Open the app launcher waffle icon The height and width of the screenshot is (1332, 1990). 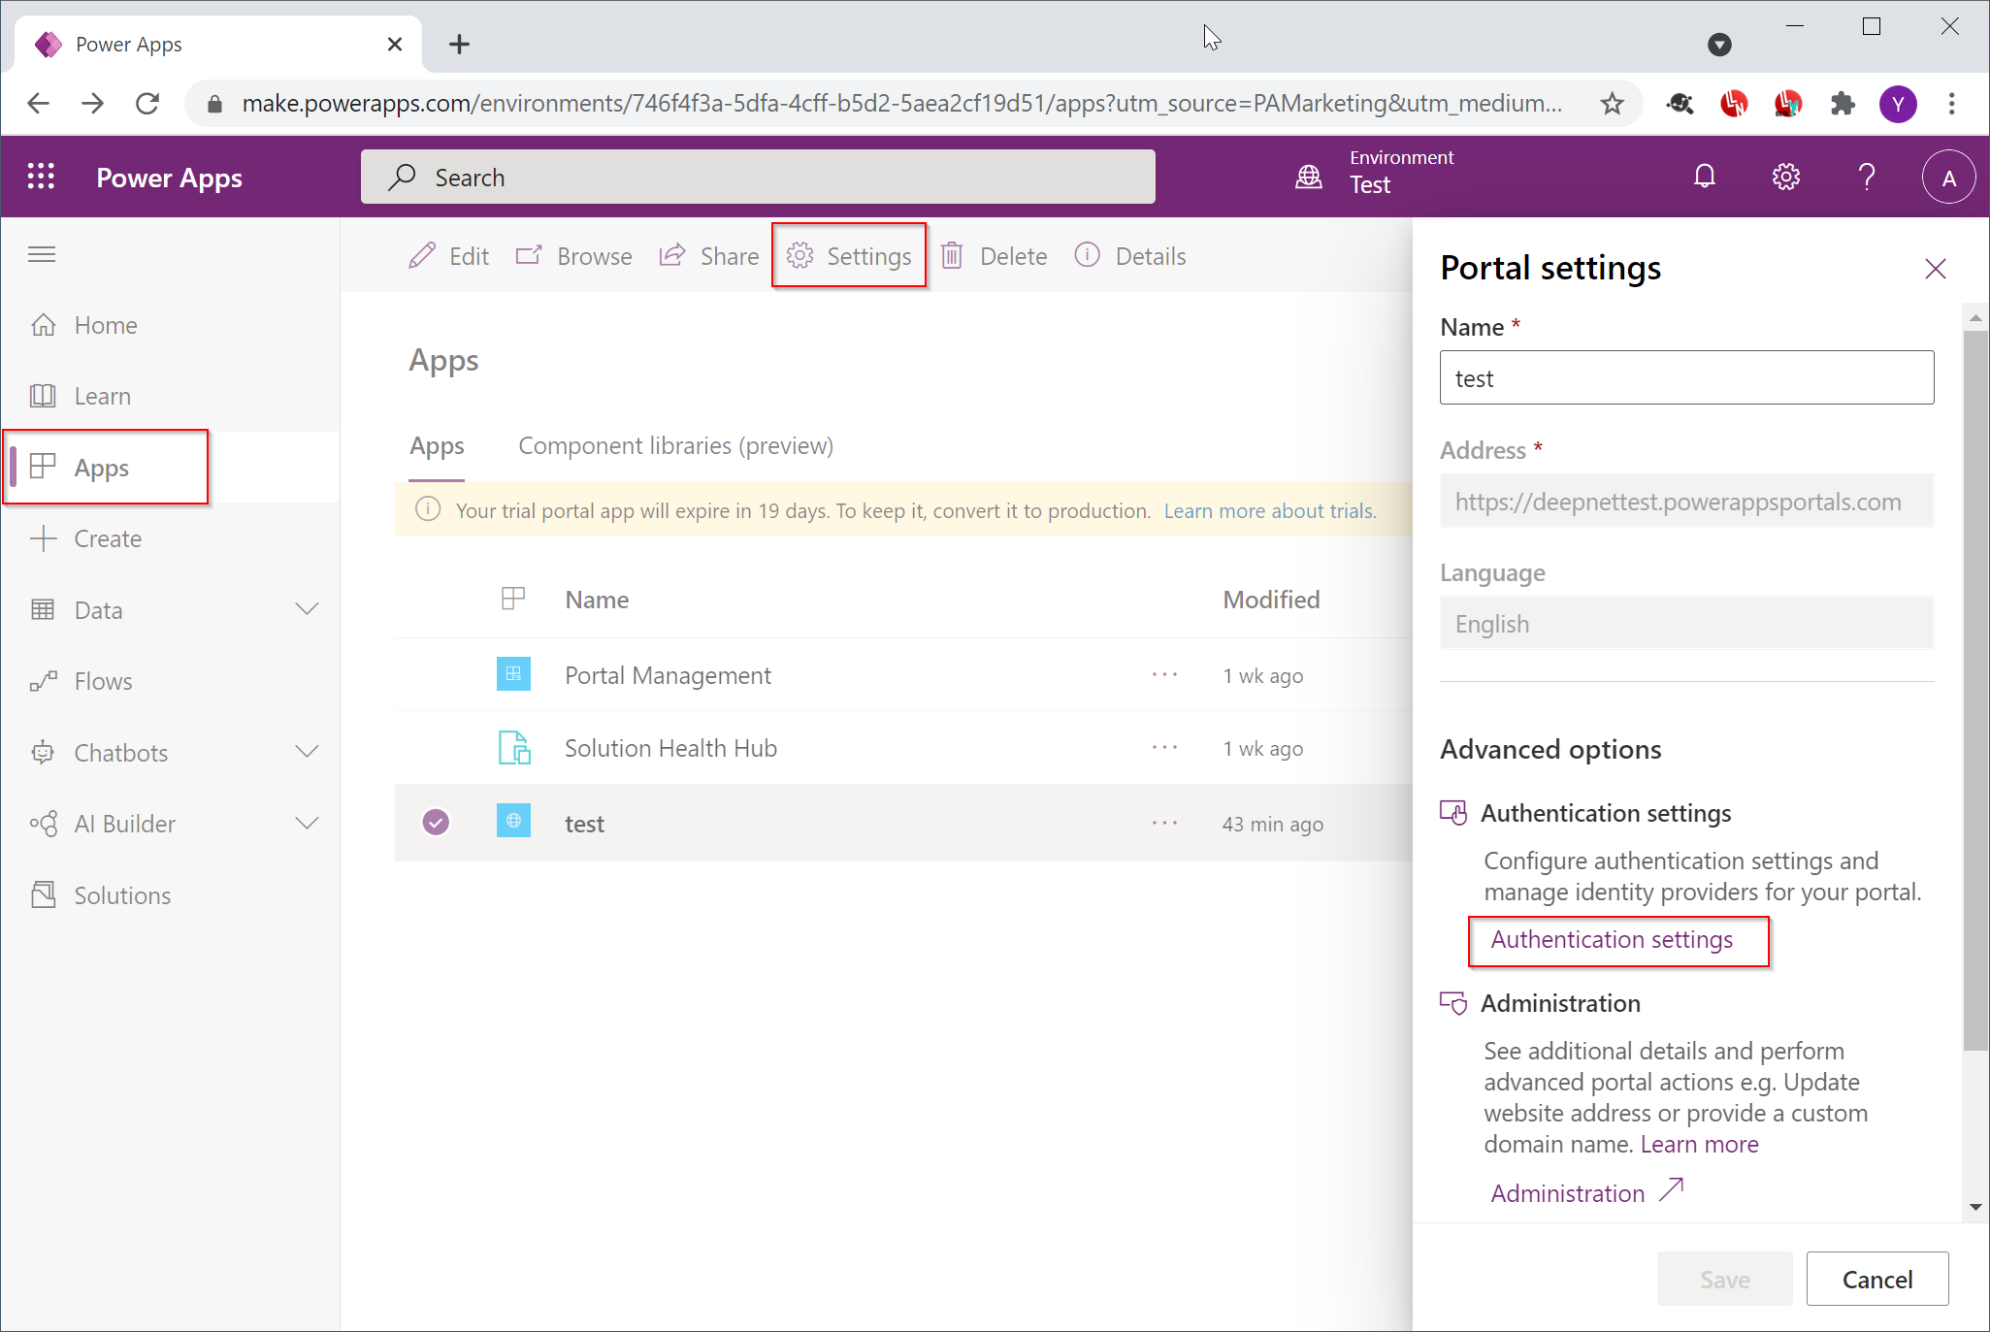41,177
